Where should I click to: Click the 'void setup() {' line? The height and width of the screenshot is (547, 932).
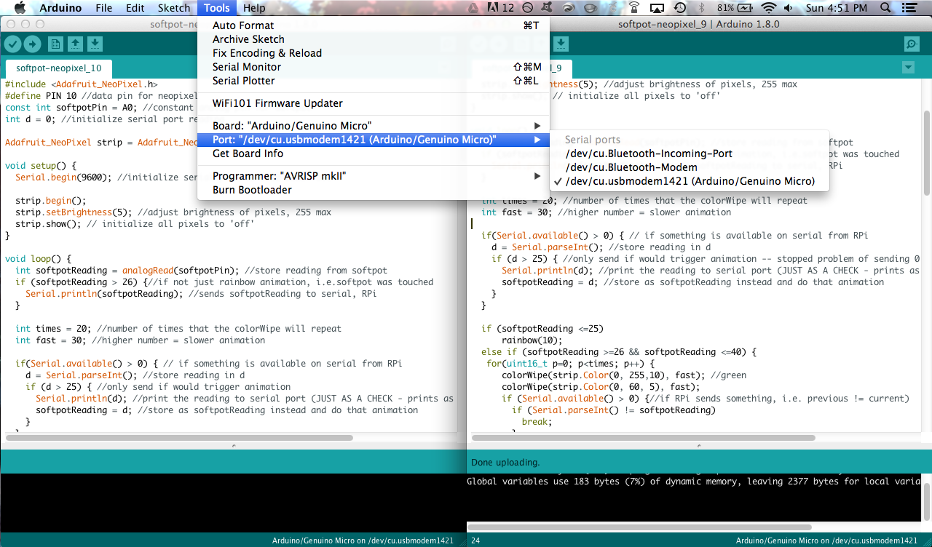[x=40, y=166]
